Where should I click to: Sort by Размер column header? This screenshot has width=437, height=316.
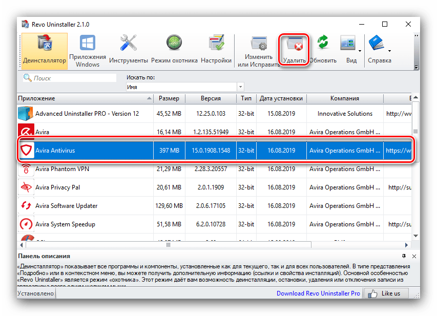point(169,98)
